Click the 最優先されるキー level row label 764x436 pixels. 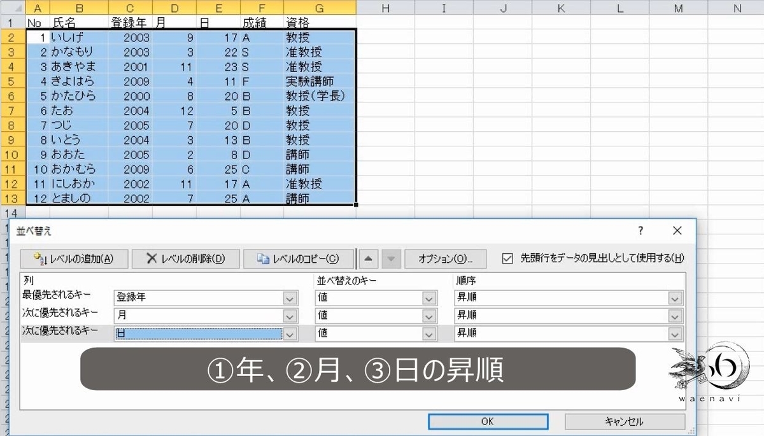(57, 295)
